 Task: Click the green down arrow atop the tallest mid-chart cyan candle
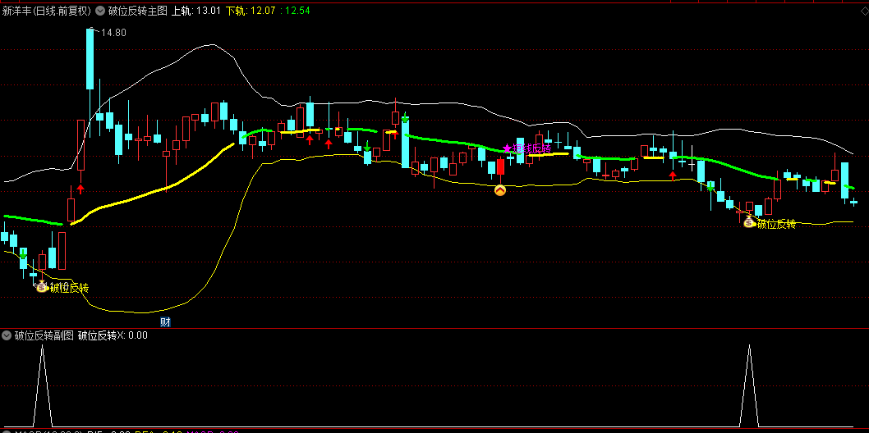[x=405, y=118]
